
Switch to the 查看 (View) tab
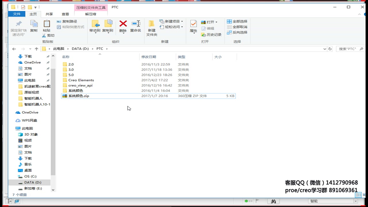click(x=65, y=14)
